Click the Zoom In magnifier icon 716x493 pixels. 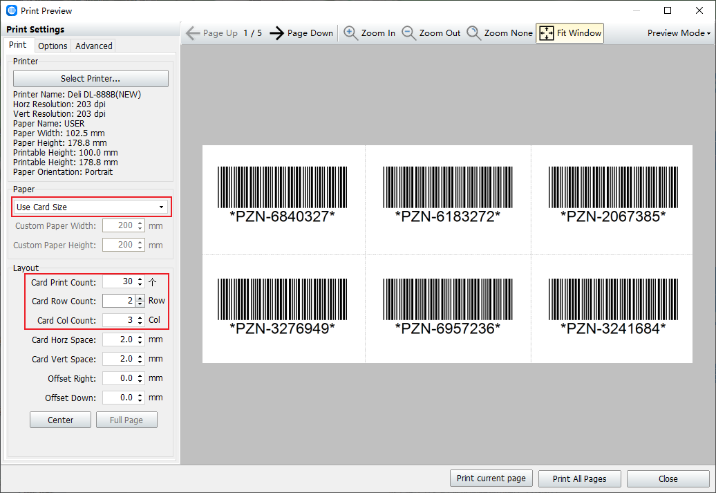point(350,33)
